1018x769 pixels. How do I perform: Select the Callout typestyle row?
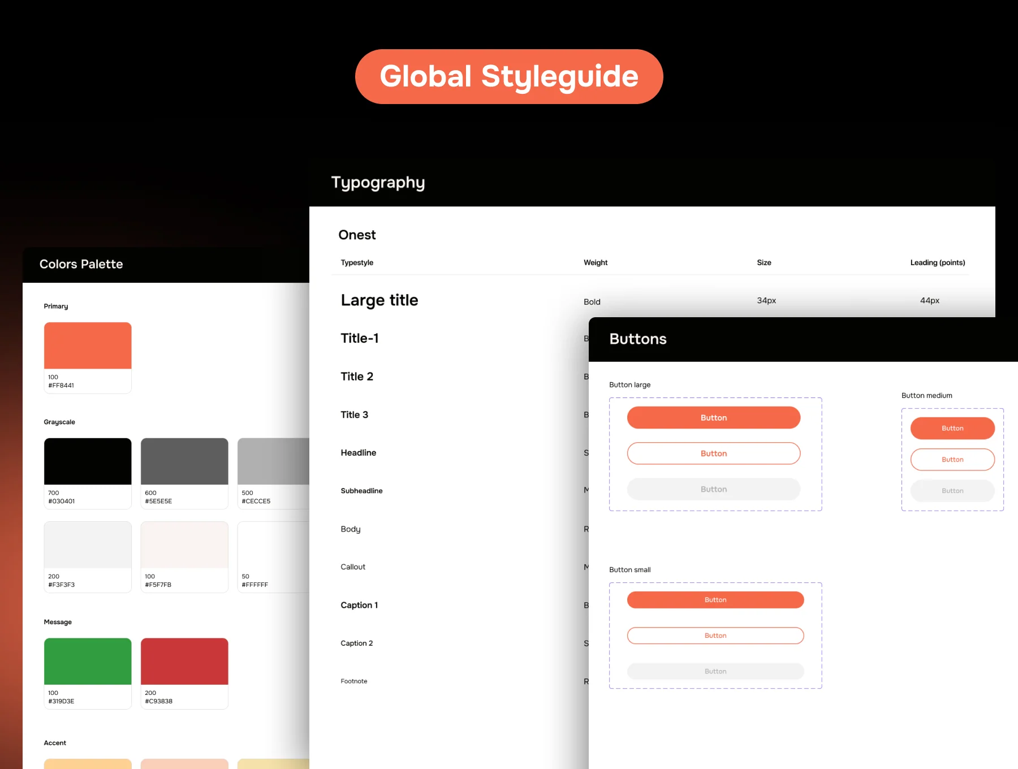point(353,567)
